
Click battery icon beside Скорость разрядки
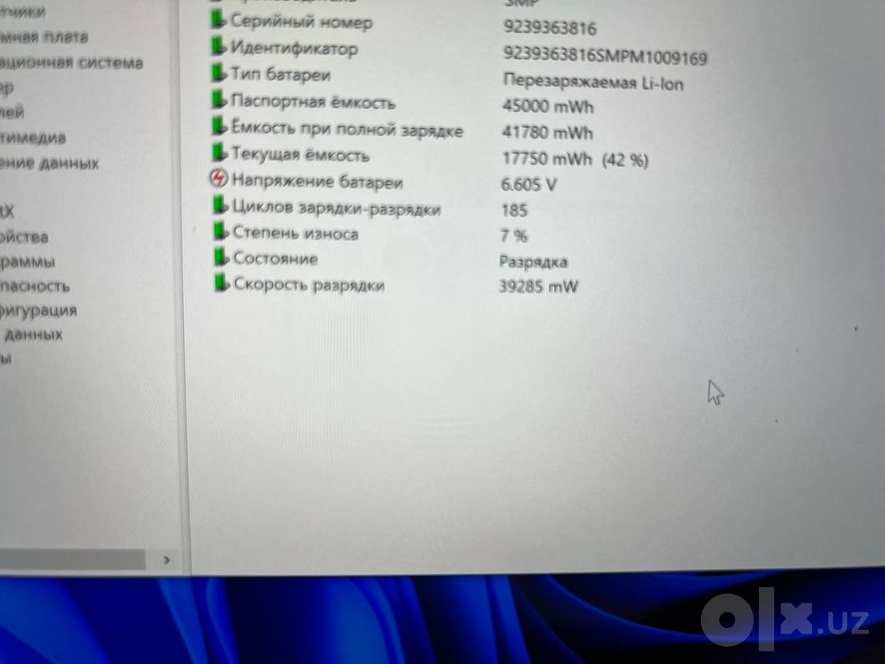point(222,283)
